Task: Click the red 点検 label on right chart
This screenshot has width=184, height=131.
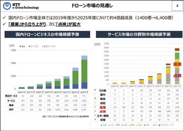Action: point(177,75)
